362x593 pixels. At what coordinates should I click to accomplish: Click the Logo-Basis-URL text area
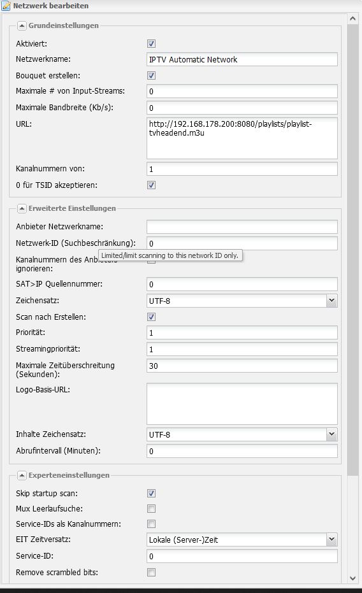pos(242,404)
